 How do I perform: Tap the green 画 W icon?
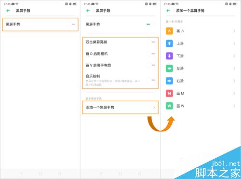click(169, 106)
